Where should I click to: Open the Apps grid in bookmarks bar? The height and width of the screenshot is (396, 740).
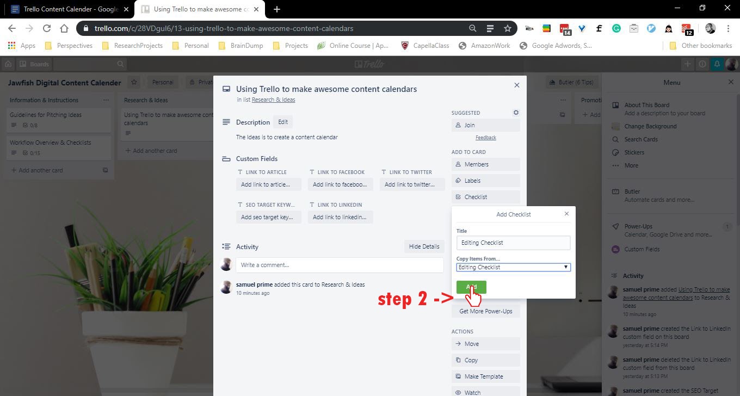point(22,46)
